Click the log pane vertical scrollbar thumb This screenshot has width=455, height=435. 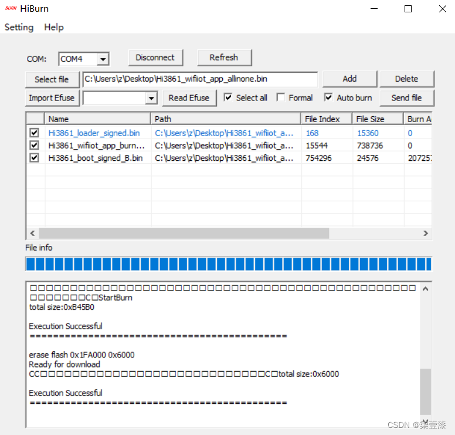coord(426,392)
